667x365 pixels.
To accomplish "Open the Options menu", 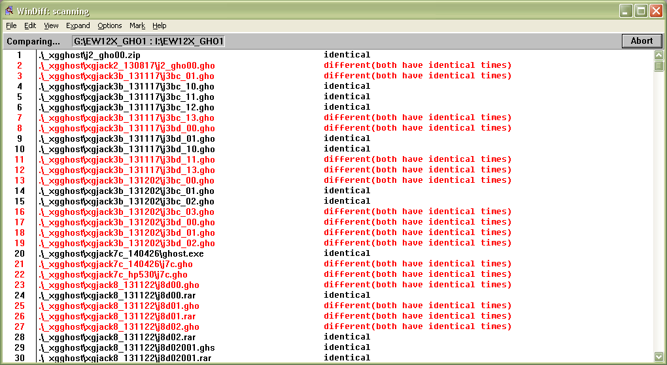I will 110,25.
